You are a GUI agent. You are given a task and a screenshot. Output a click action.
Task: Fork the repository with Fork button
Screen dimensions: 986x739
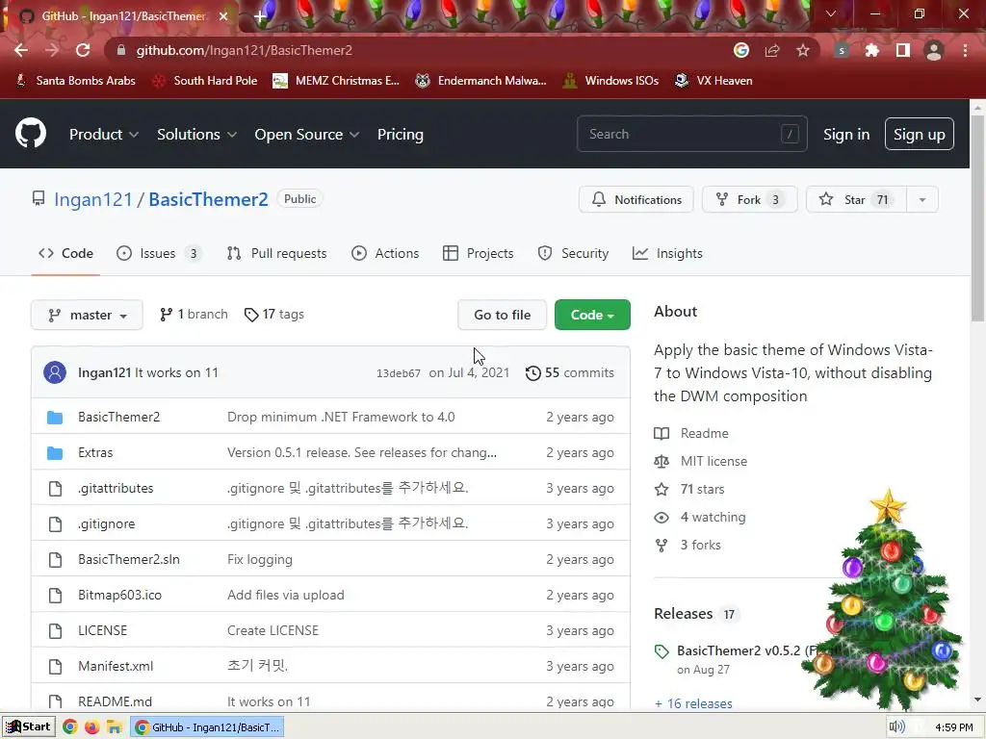749,200
